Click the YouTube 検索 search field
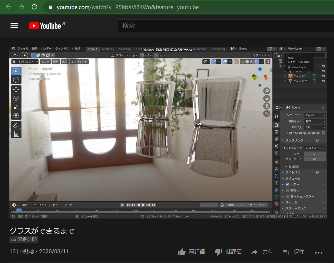Image resolution: width=334 pixels, height=263 pixels. pyautogui.click(x=225, y=26)
